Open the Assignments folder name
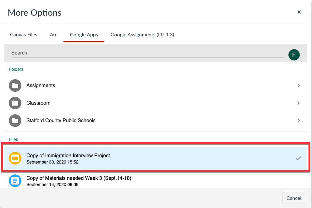Viewport: 312px width, 208px height. click(41, 86)
